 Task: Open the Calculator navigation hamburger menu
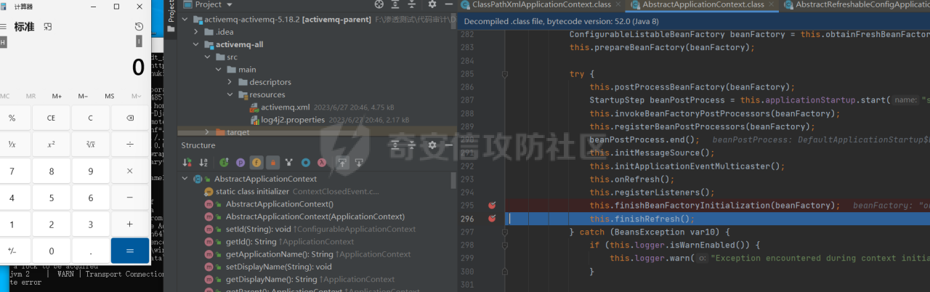point(3,27)
